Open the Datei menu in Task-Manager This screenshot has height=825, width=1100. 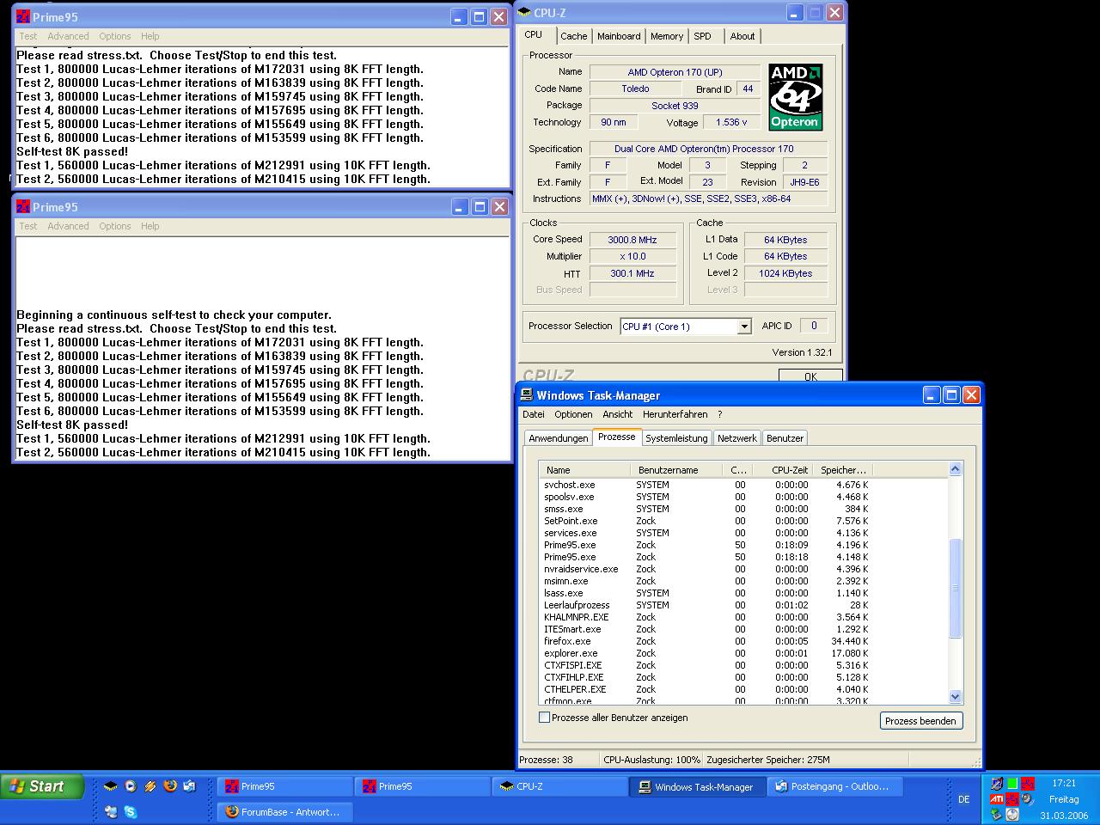coord(534,414)
